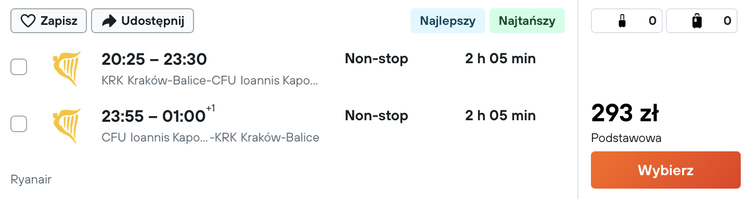Click the checked baggage count box
The image size is (747, 199).
[702, 21]
